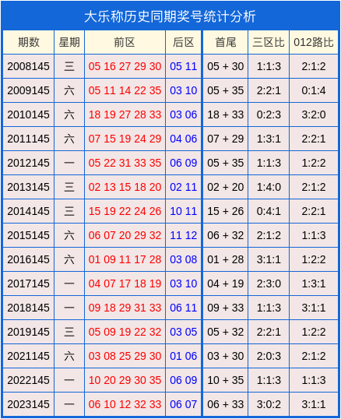Click the 期数 column header
This screenshot has height=419, width=341.
pos(29,42)
